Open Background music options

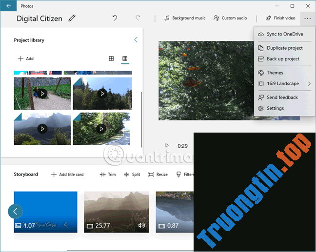[x=185, y=18]
